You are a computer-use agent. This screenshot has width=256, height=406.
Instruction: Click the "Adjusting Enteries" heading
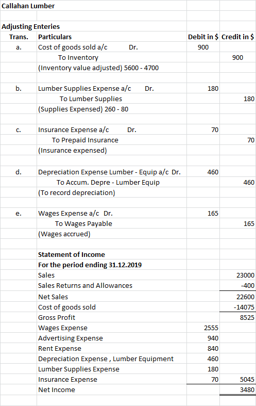click(x=30, y=27)
